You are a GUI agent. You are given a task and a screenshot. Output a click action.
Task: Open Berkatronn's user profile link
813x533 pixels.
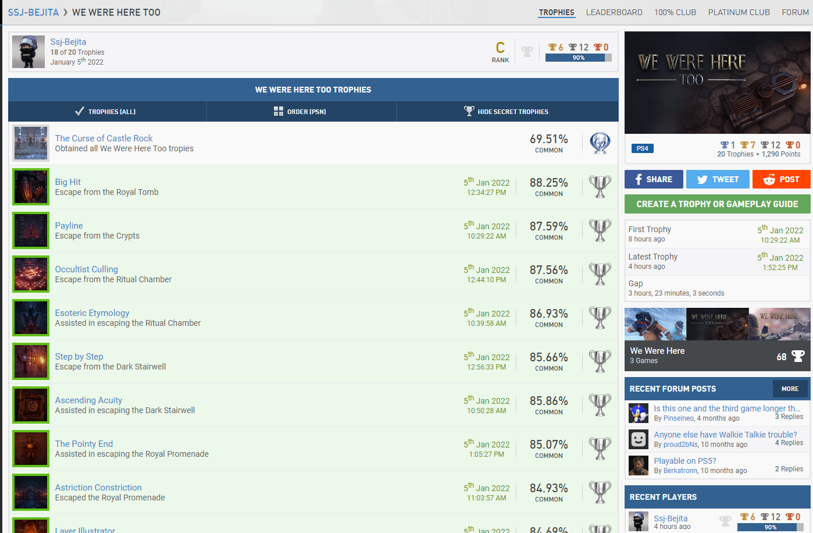[x=680, y=471]
